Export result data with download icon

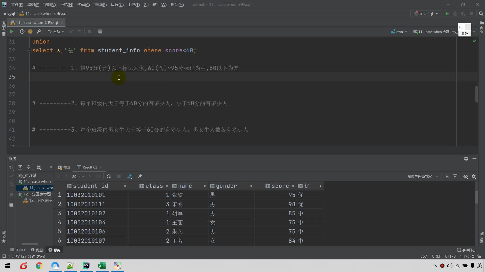click(x=447, y=176)
